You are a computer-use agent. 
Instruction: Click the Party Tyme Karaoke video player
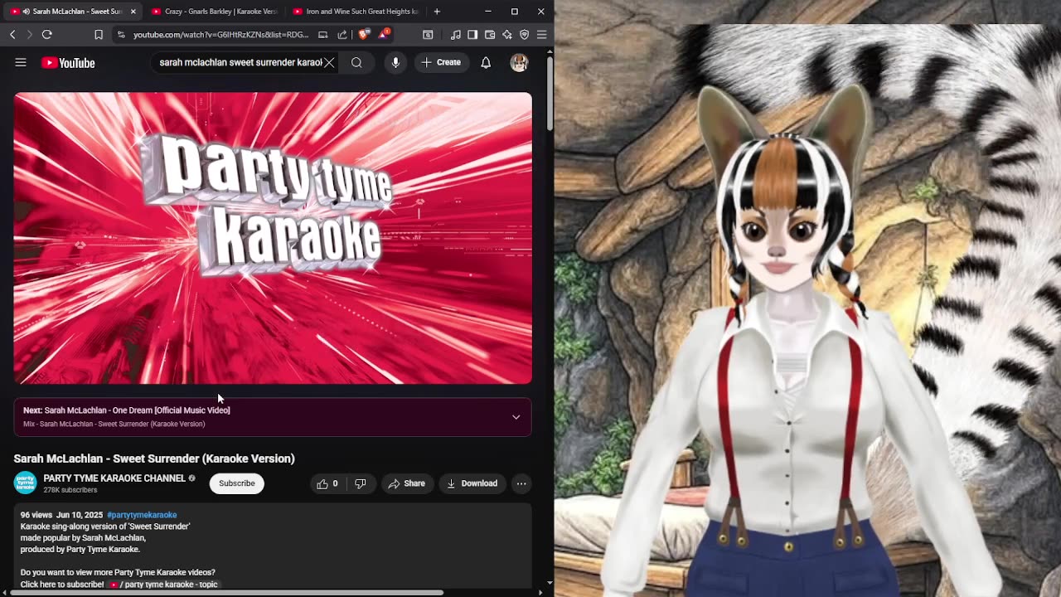click(273, 238)
